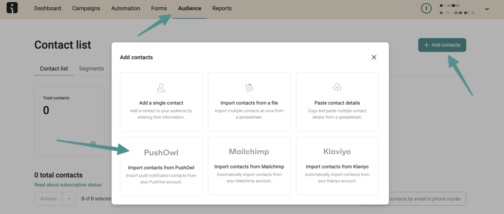Viewport: 504px width, 214px height.
Task: Click the Actions button
Action: point(48,199)
